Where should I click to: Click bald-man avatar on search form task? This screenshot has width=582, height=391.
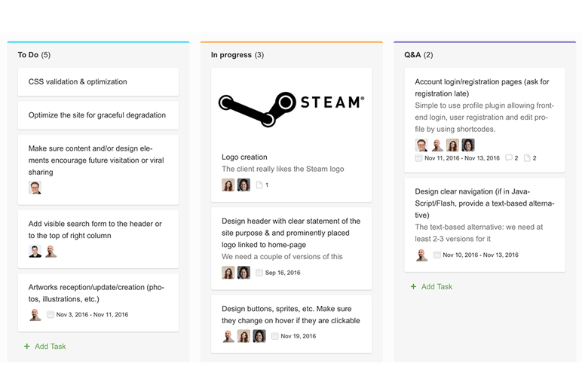tap(51, 251)
